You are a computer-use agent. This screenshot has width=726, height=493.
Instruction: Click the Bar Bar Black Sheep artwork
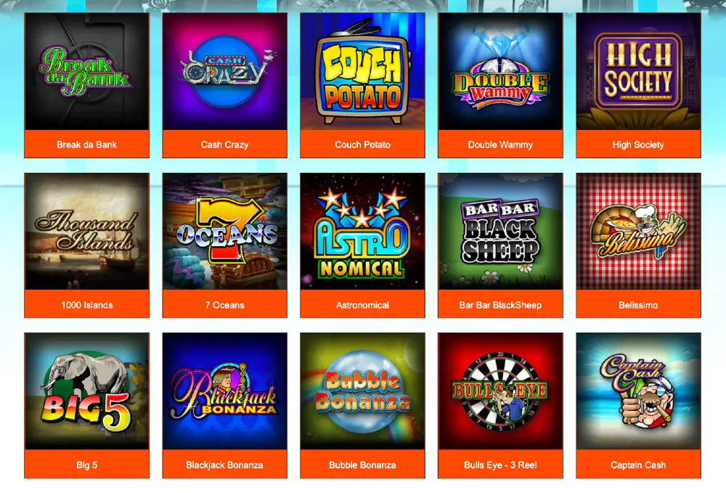click(500, 232)
